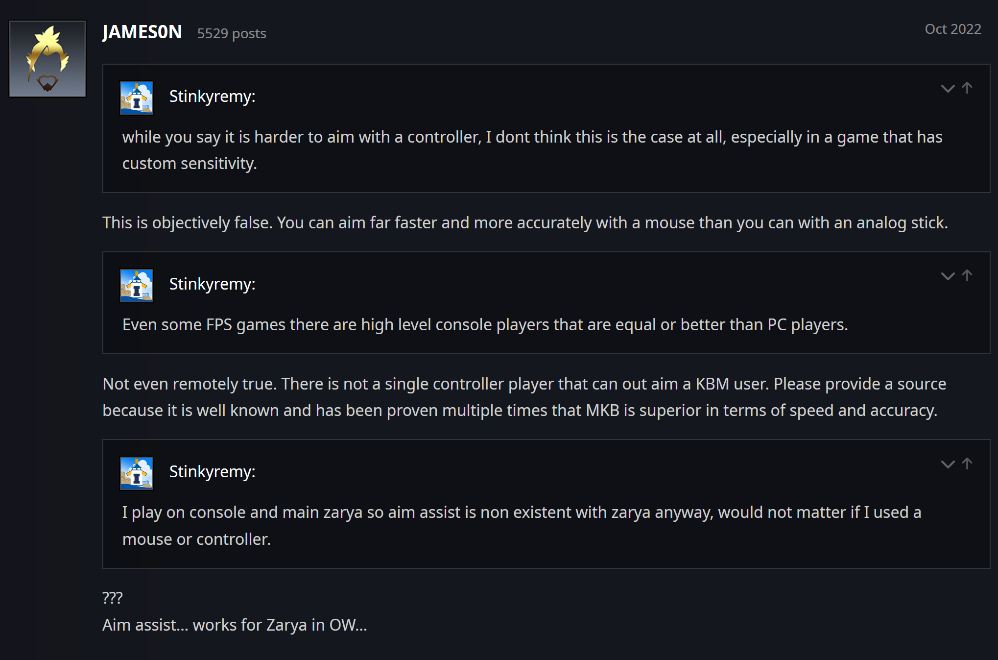Click the Oct 2022 post date
998x660 pixels.
[x=952, y=29]
